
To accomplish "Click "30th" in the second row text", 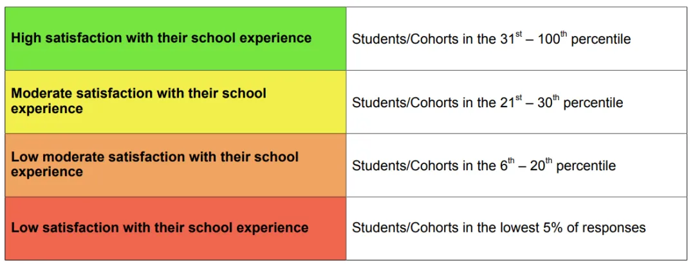I will [x=548, y=102].
